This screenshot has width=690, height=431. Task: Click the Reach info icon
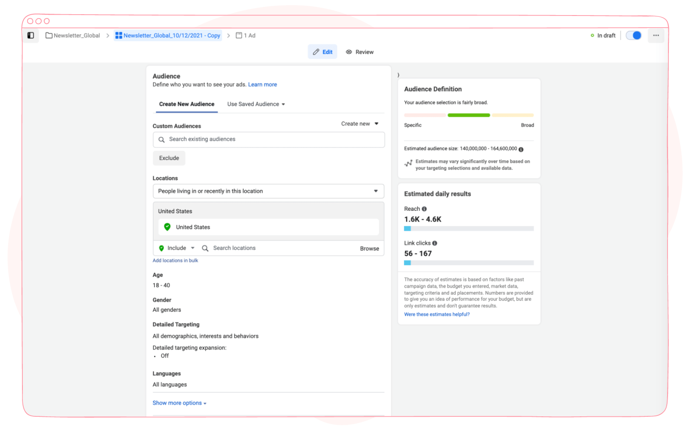point(424,209)
